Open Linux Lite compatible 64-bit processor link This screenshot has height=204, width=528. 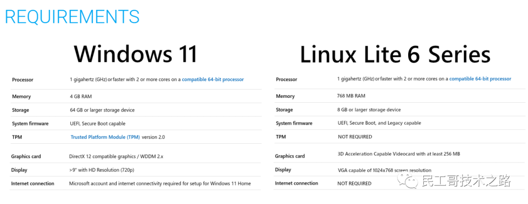pyautogui.click(x=480, y=79)
